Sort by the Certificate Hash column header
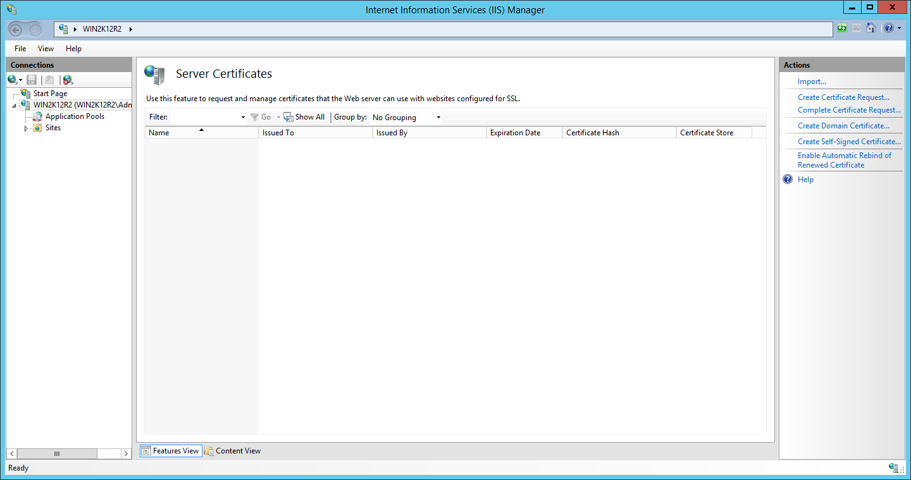The width and height of the screenshot is (911, 480). click(x=619, y=133)
